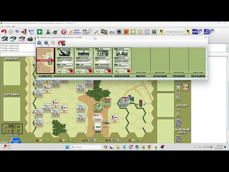Click the soldier and cannon pieces icon
The width and height of the screenshot is (229, 172).
tap(52, 32)
